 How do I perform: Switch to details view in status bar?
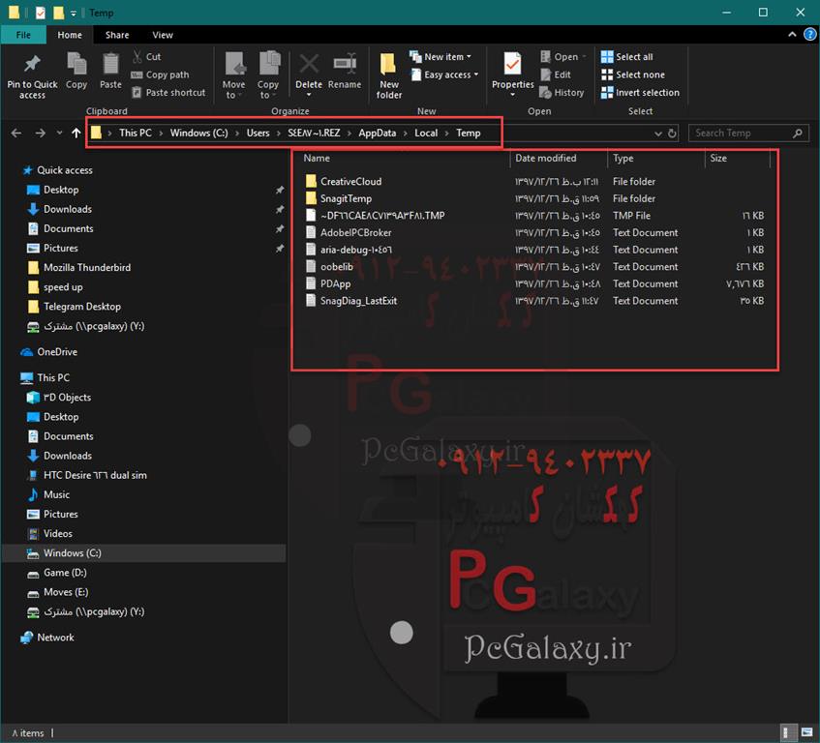pos(789,733)
